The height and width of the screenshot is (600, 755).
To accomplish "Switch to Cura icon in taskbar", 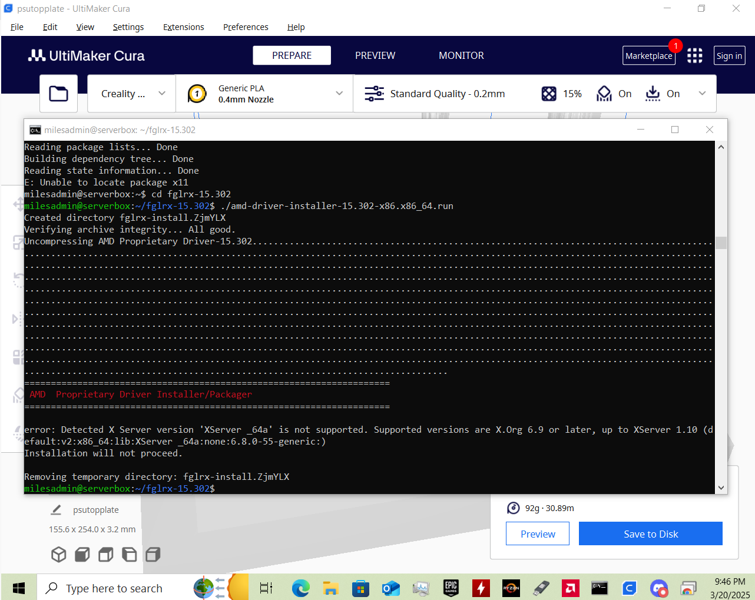I will click(630, 588).
